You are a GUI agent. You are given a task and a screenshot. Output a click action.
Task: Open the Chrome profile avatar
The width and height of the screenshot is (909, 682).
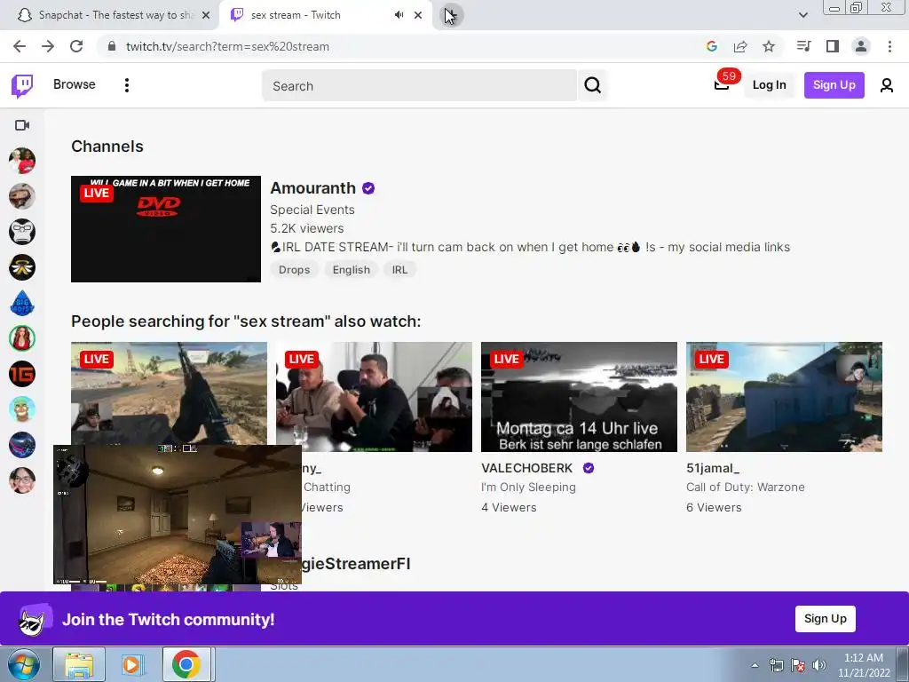[x=861, y=46]
